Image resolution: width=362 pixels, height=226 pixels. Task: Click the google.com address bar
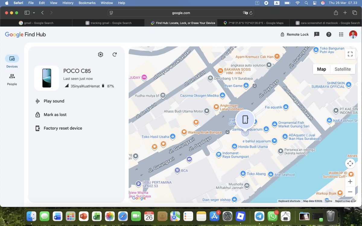tap(181, 13)
